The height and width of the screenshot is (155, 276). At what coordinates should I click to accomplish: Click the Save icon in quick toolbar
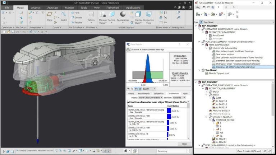(x=13, y=32)
